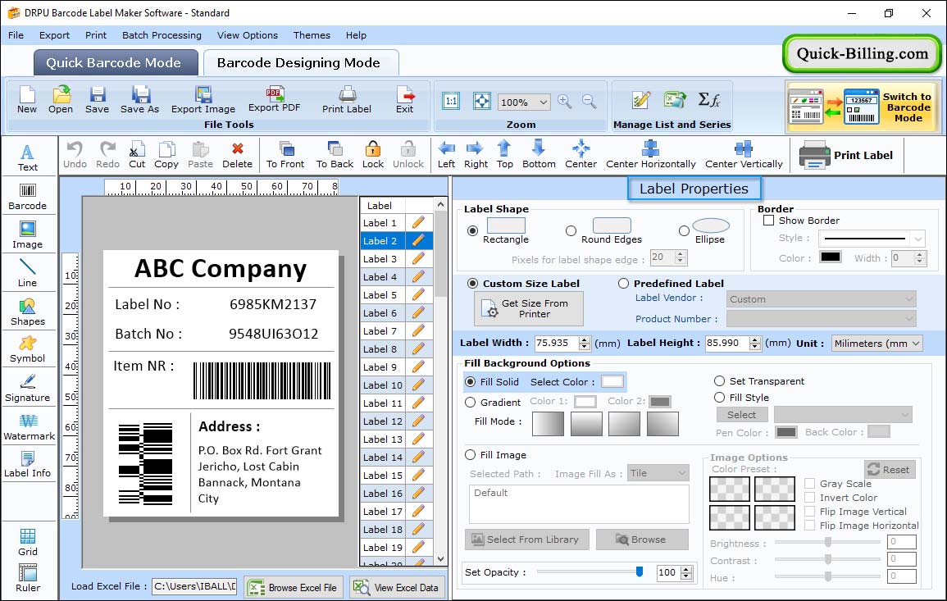Viewport: 947px width, 601px height.
Task: Open the border Style dropdown
Action: click(x=918, y=239)
